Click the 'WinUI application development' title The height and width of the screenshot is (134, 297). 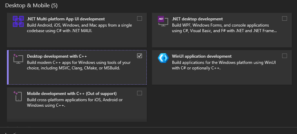point(202,56)
